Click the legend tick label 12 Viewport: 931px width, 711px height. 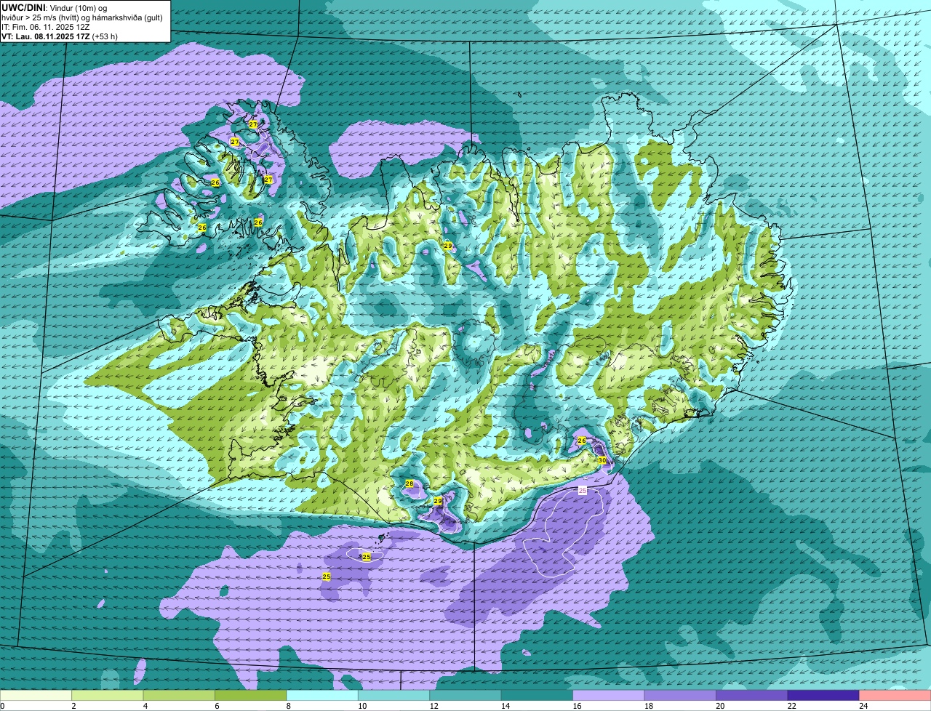tap(433, 706)
